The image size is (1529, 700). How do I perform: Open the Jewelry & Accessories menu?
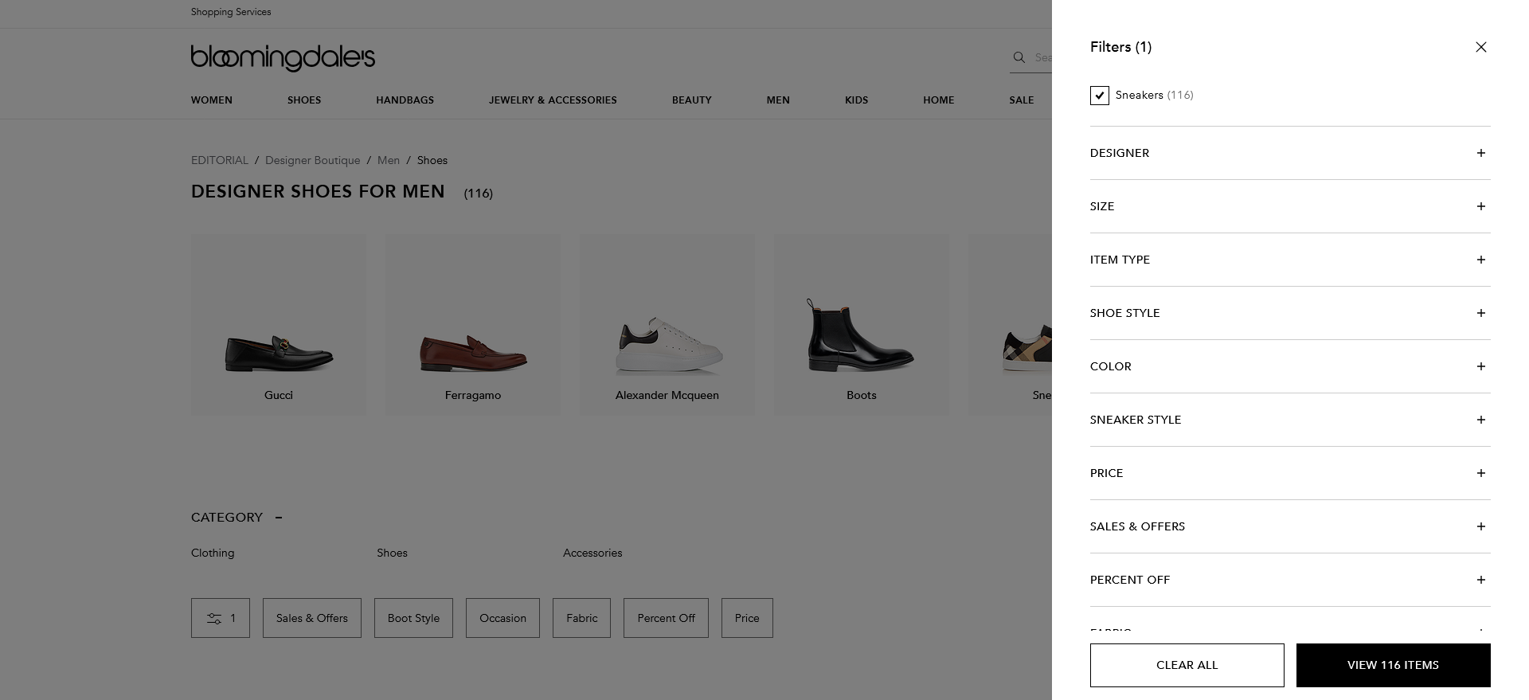[553, 100]
